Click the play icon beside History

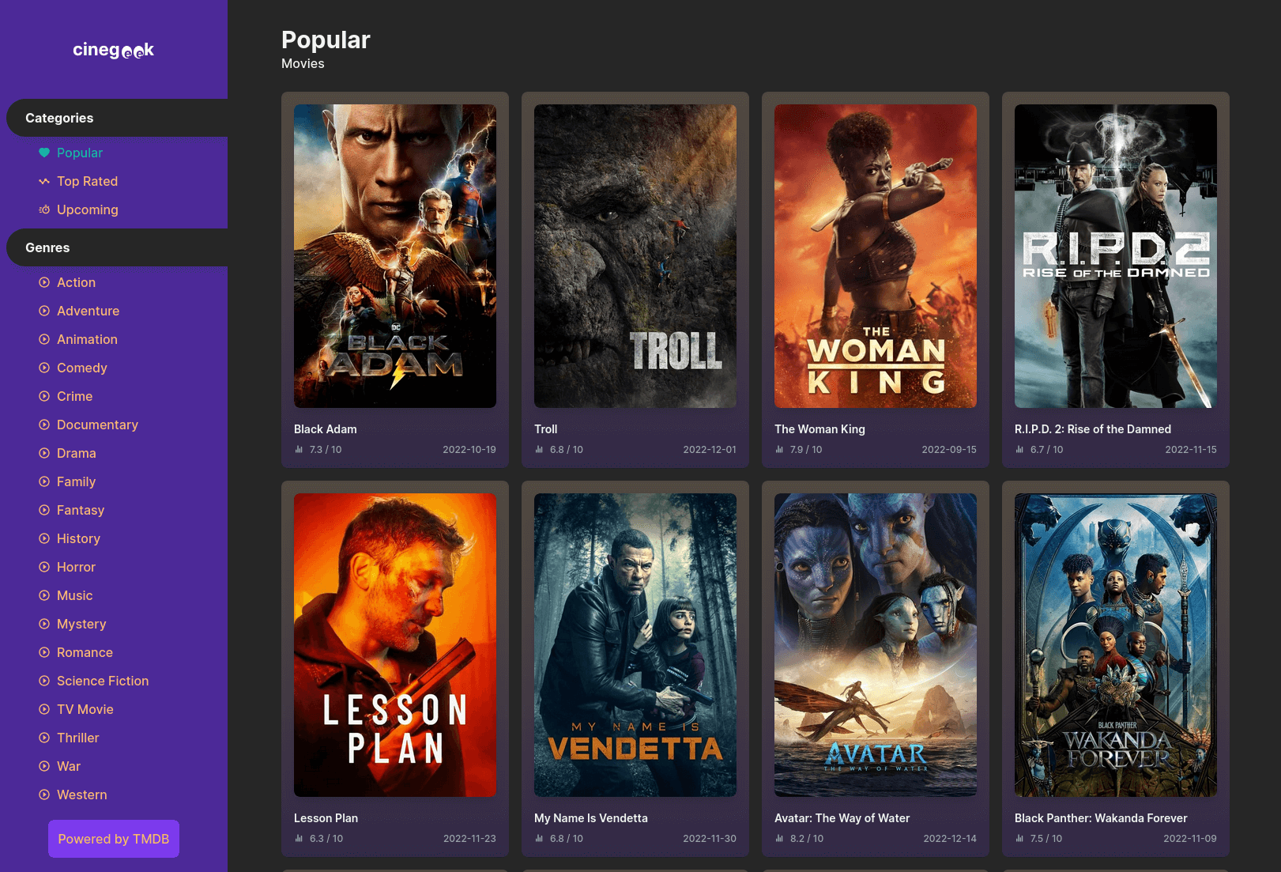click(44, 538)
